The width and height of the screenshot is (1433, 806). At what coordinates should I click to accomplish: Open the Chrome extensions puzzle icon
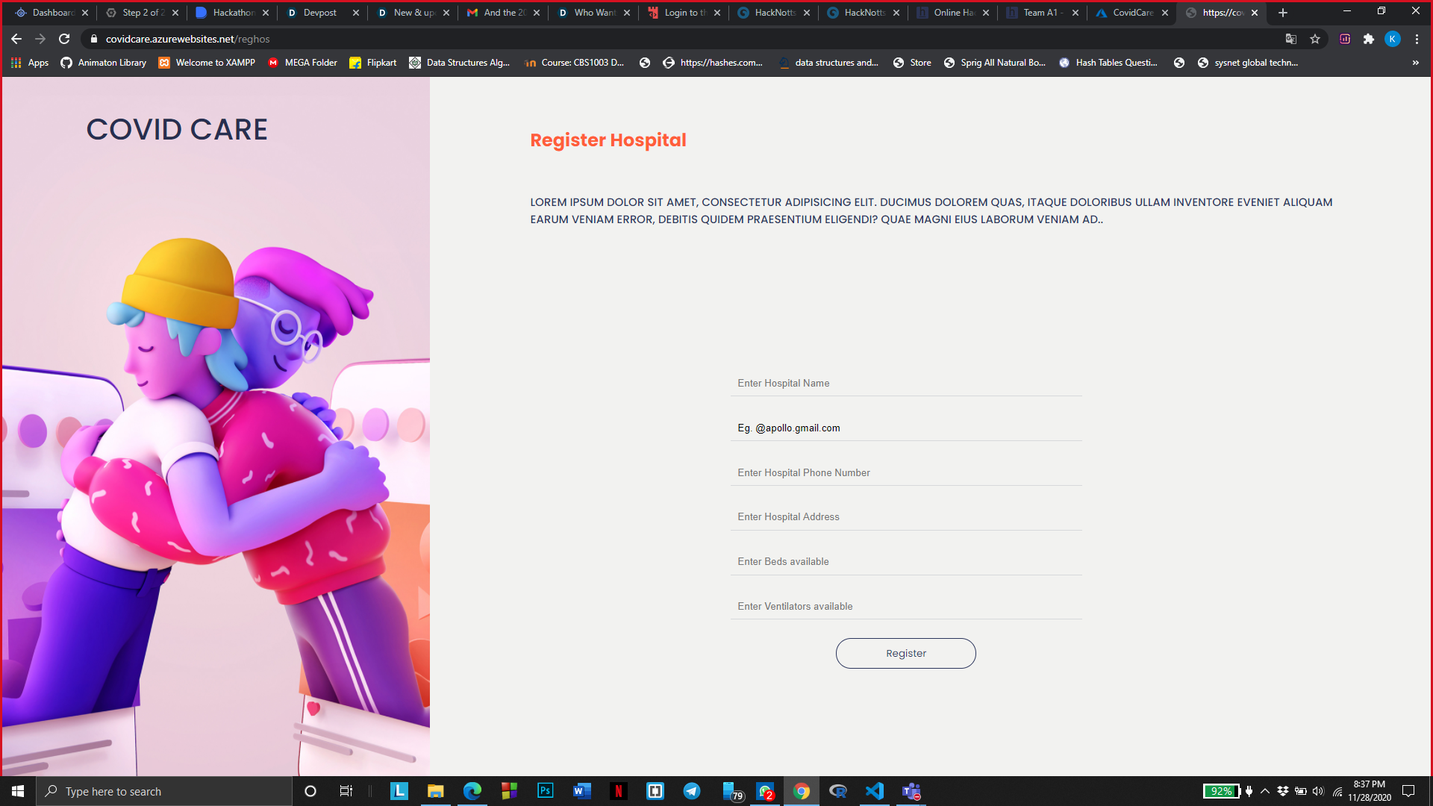pos(1369,39)
